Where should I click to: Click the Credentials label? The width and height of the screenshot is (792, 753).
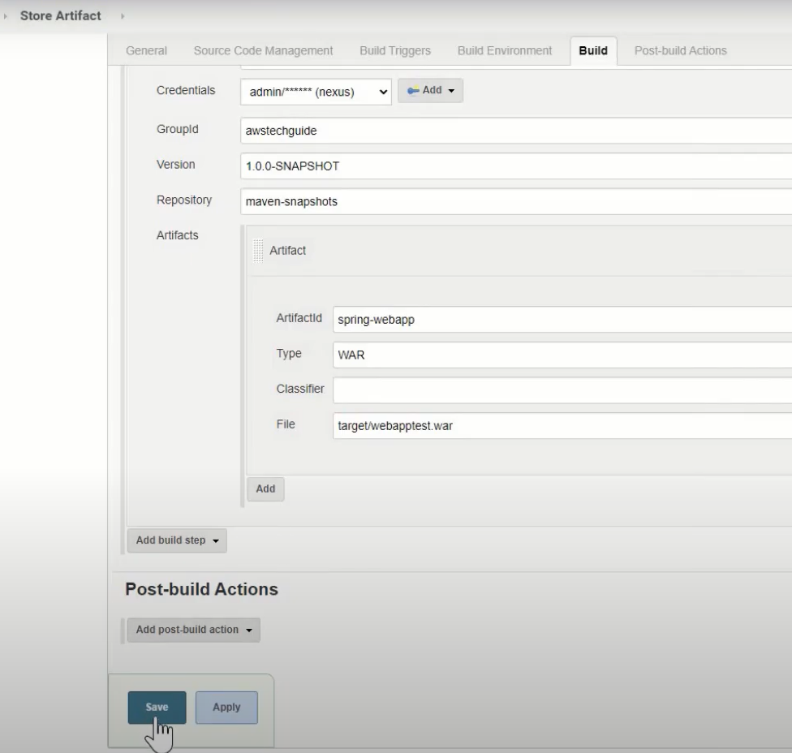click(x=186, y=90)
